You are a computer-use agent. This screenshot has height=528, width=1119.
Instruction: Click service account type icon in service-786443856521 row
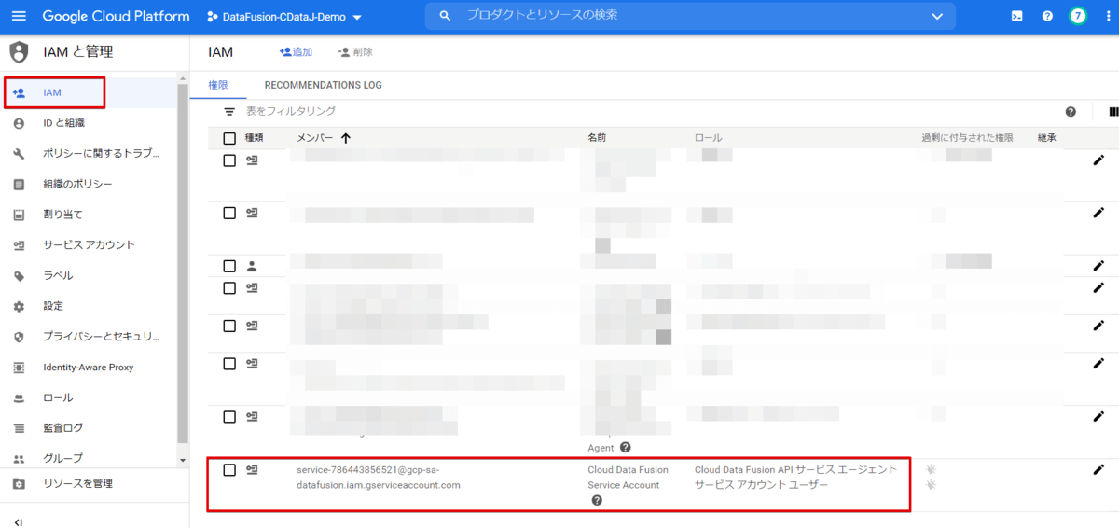252,469
